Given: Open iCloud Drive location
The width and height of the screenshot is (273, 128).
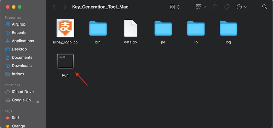Looking at the screenshot, I should [x=23, y=92].
